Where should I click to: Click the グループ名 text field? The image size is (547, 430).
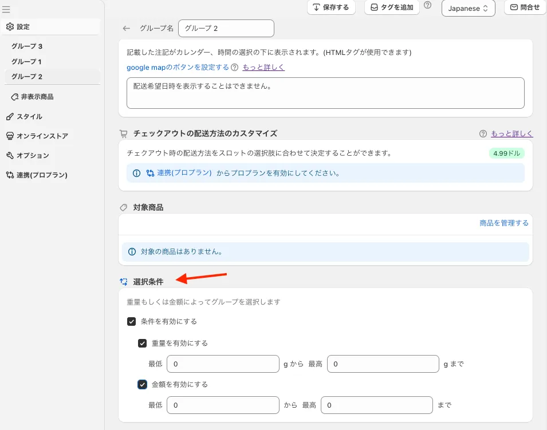pyautogui.click(x=226, y=28)
